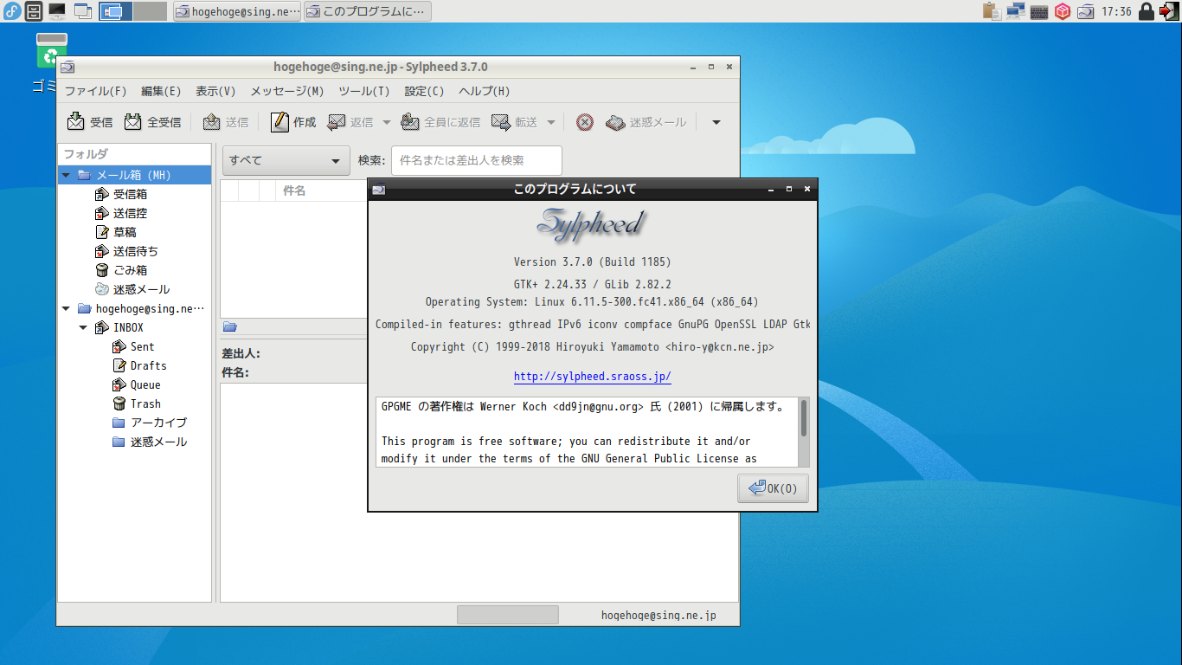Click the red Stop toolbar icon
Screen dimensions: 1182x665
585,122
